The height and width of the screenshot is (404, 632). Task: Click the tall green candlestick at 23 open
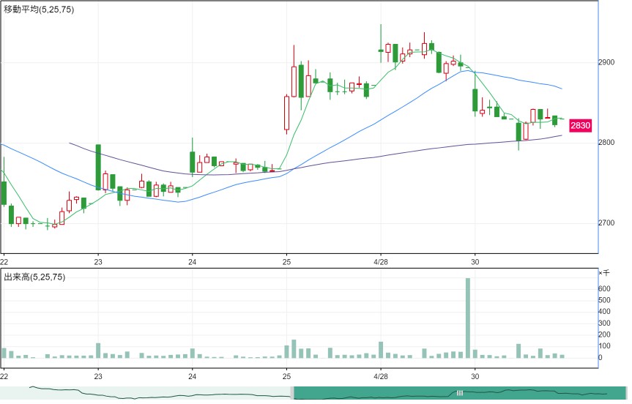pos(98,167)
